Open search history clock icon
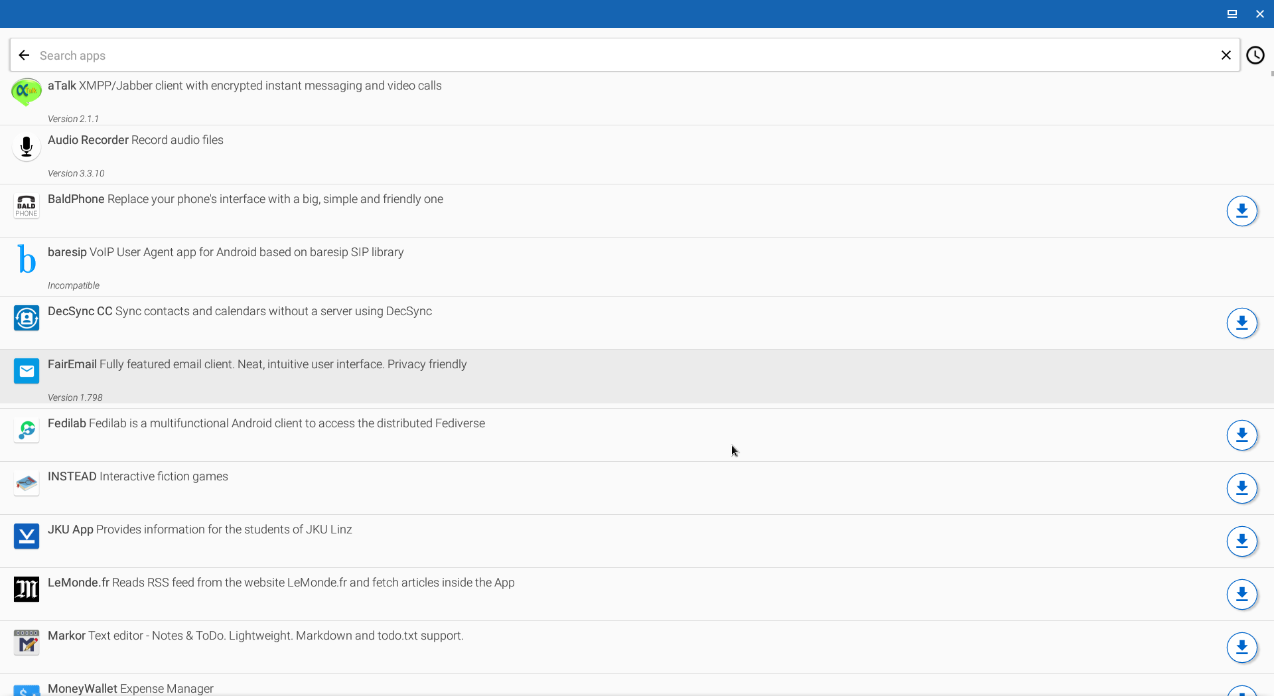 click(x=1255, y=55)
